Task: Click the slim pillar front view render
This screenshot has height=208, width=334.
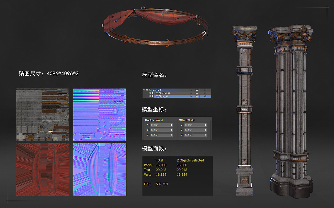Action: pos(244,110)
